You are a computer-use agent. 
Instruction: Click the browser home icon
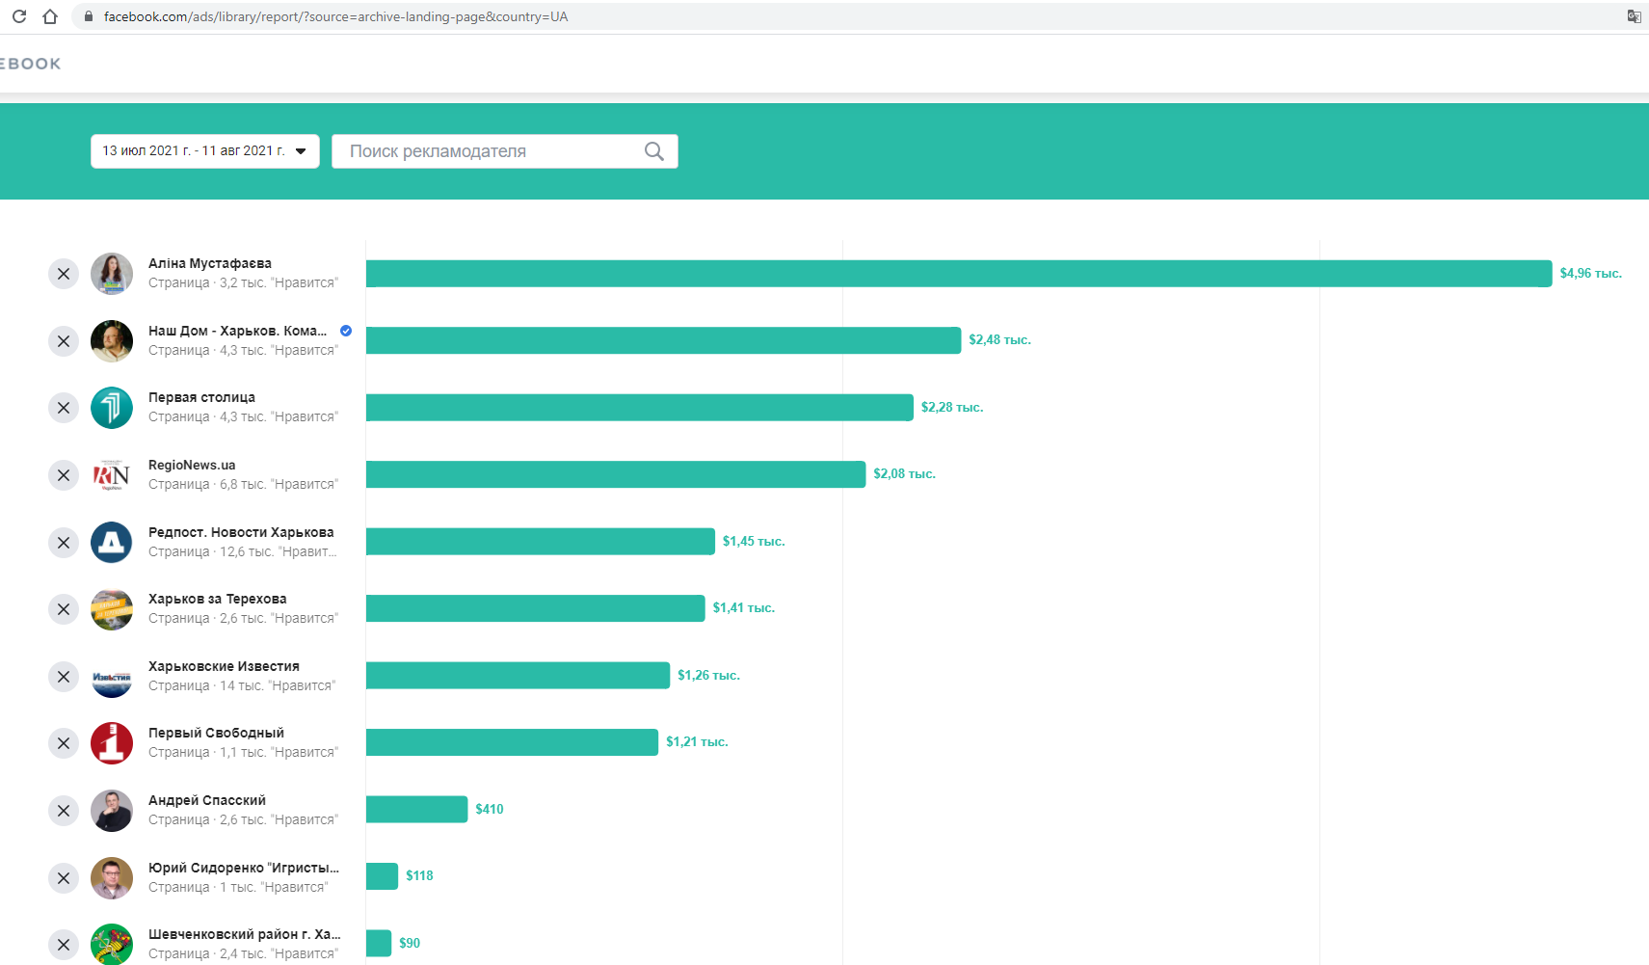tap(50, 16)
